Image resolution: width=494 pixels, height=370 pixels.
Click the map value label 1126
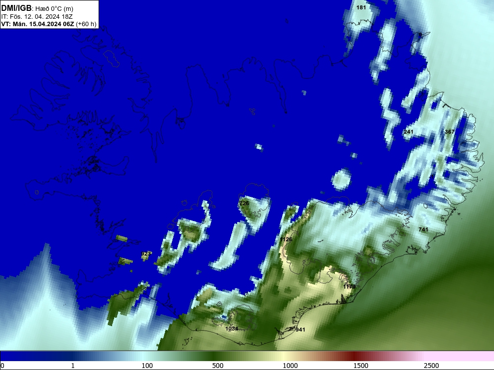[x=286, y=239]
